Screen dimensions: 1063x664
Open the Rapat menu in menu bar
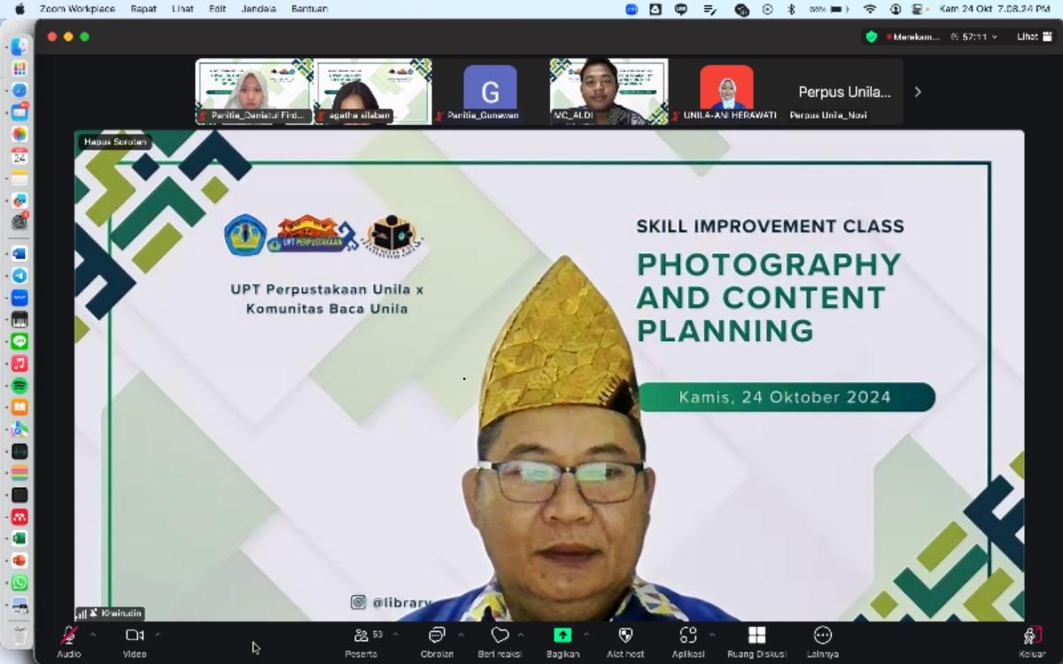pyautogui.click(x=143, y=9)
